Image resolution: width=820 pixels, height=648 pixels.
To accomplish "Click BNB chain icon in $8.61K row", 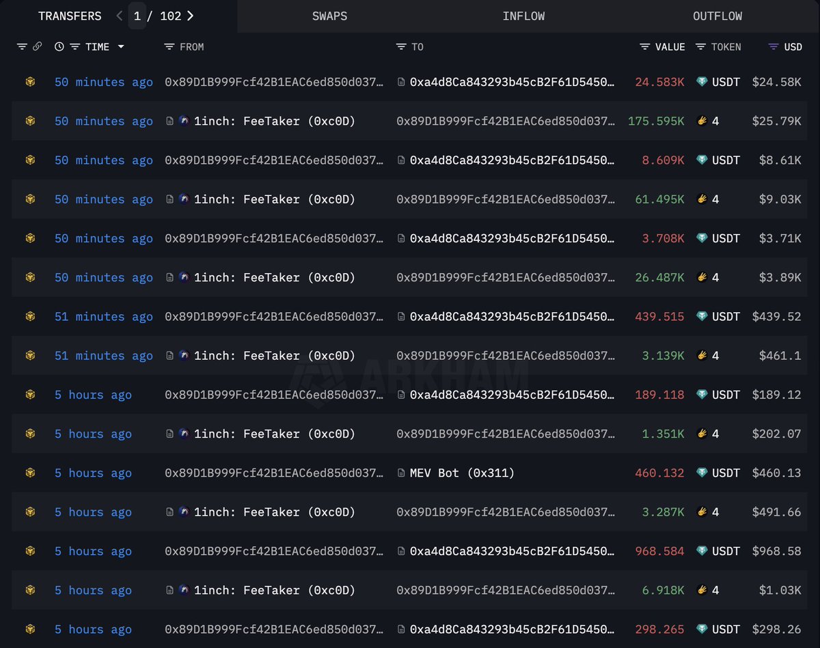I will coord(30,160).
